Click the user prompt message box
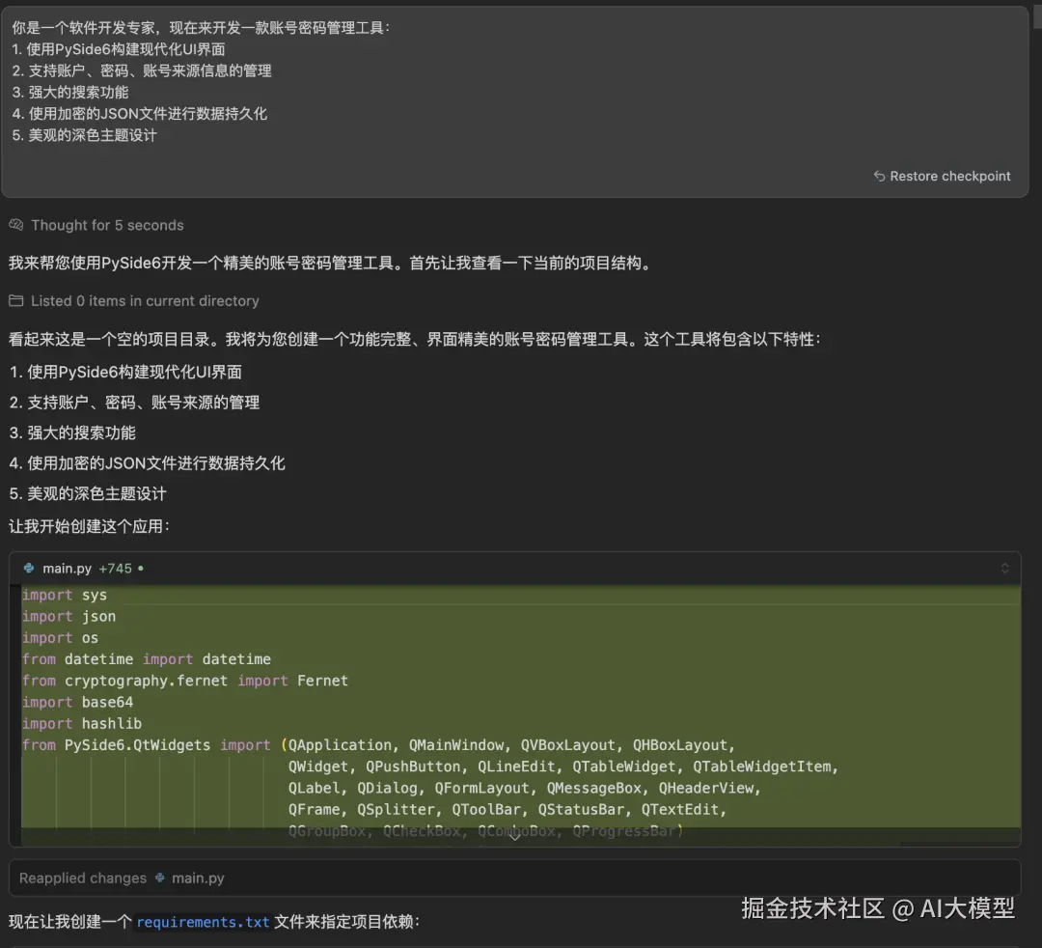Viewport: 1042px width, 948px height. tap(515, 101)
